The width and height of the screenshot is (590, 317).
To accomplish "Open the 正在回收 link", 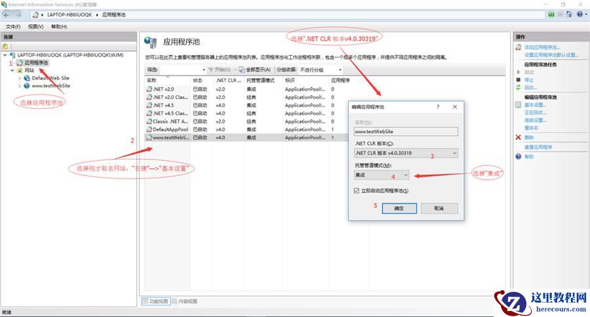I will coord(535,113).
